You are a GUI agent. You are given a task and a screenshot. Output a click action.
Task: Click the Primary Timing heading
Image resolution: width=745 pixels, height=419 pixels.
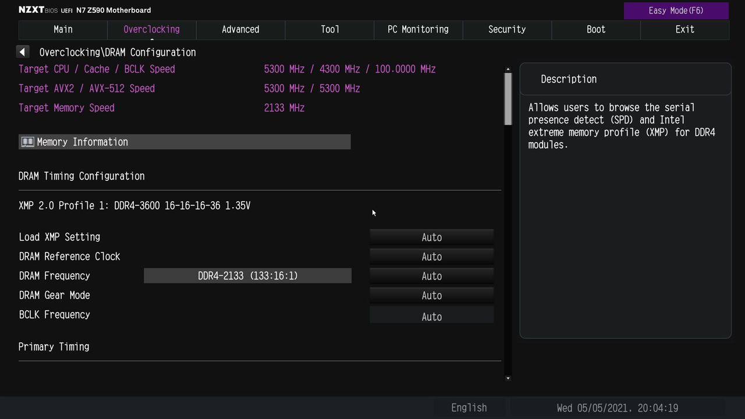point(54,347)
